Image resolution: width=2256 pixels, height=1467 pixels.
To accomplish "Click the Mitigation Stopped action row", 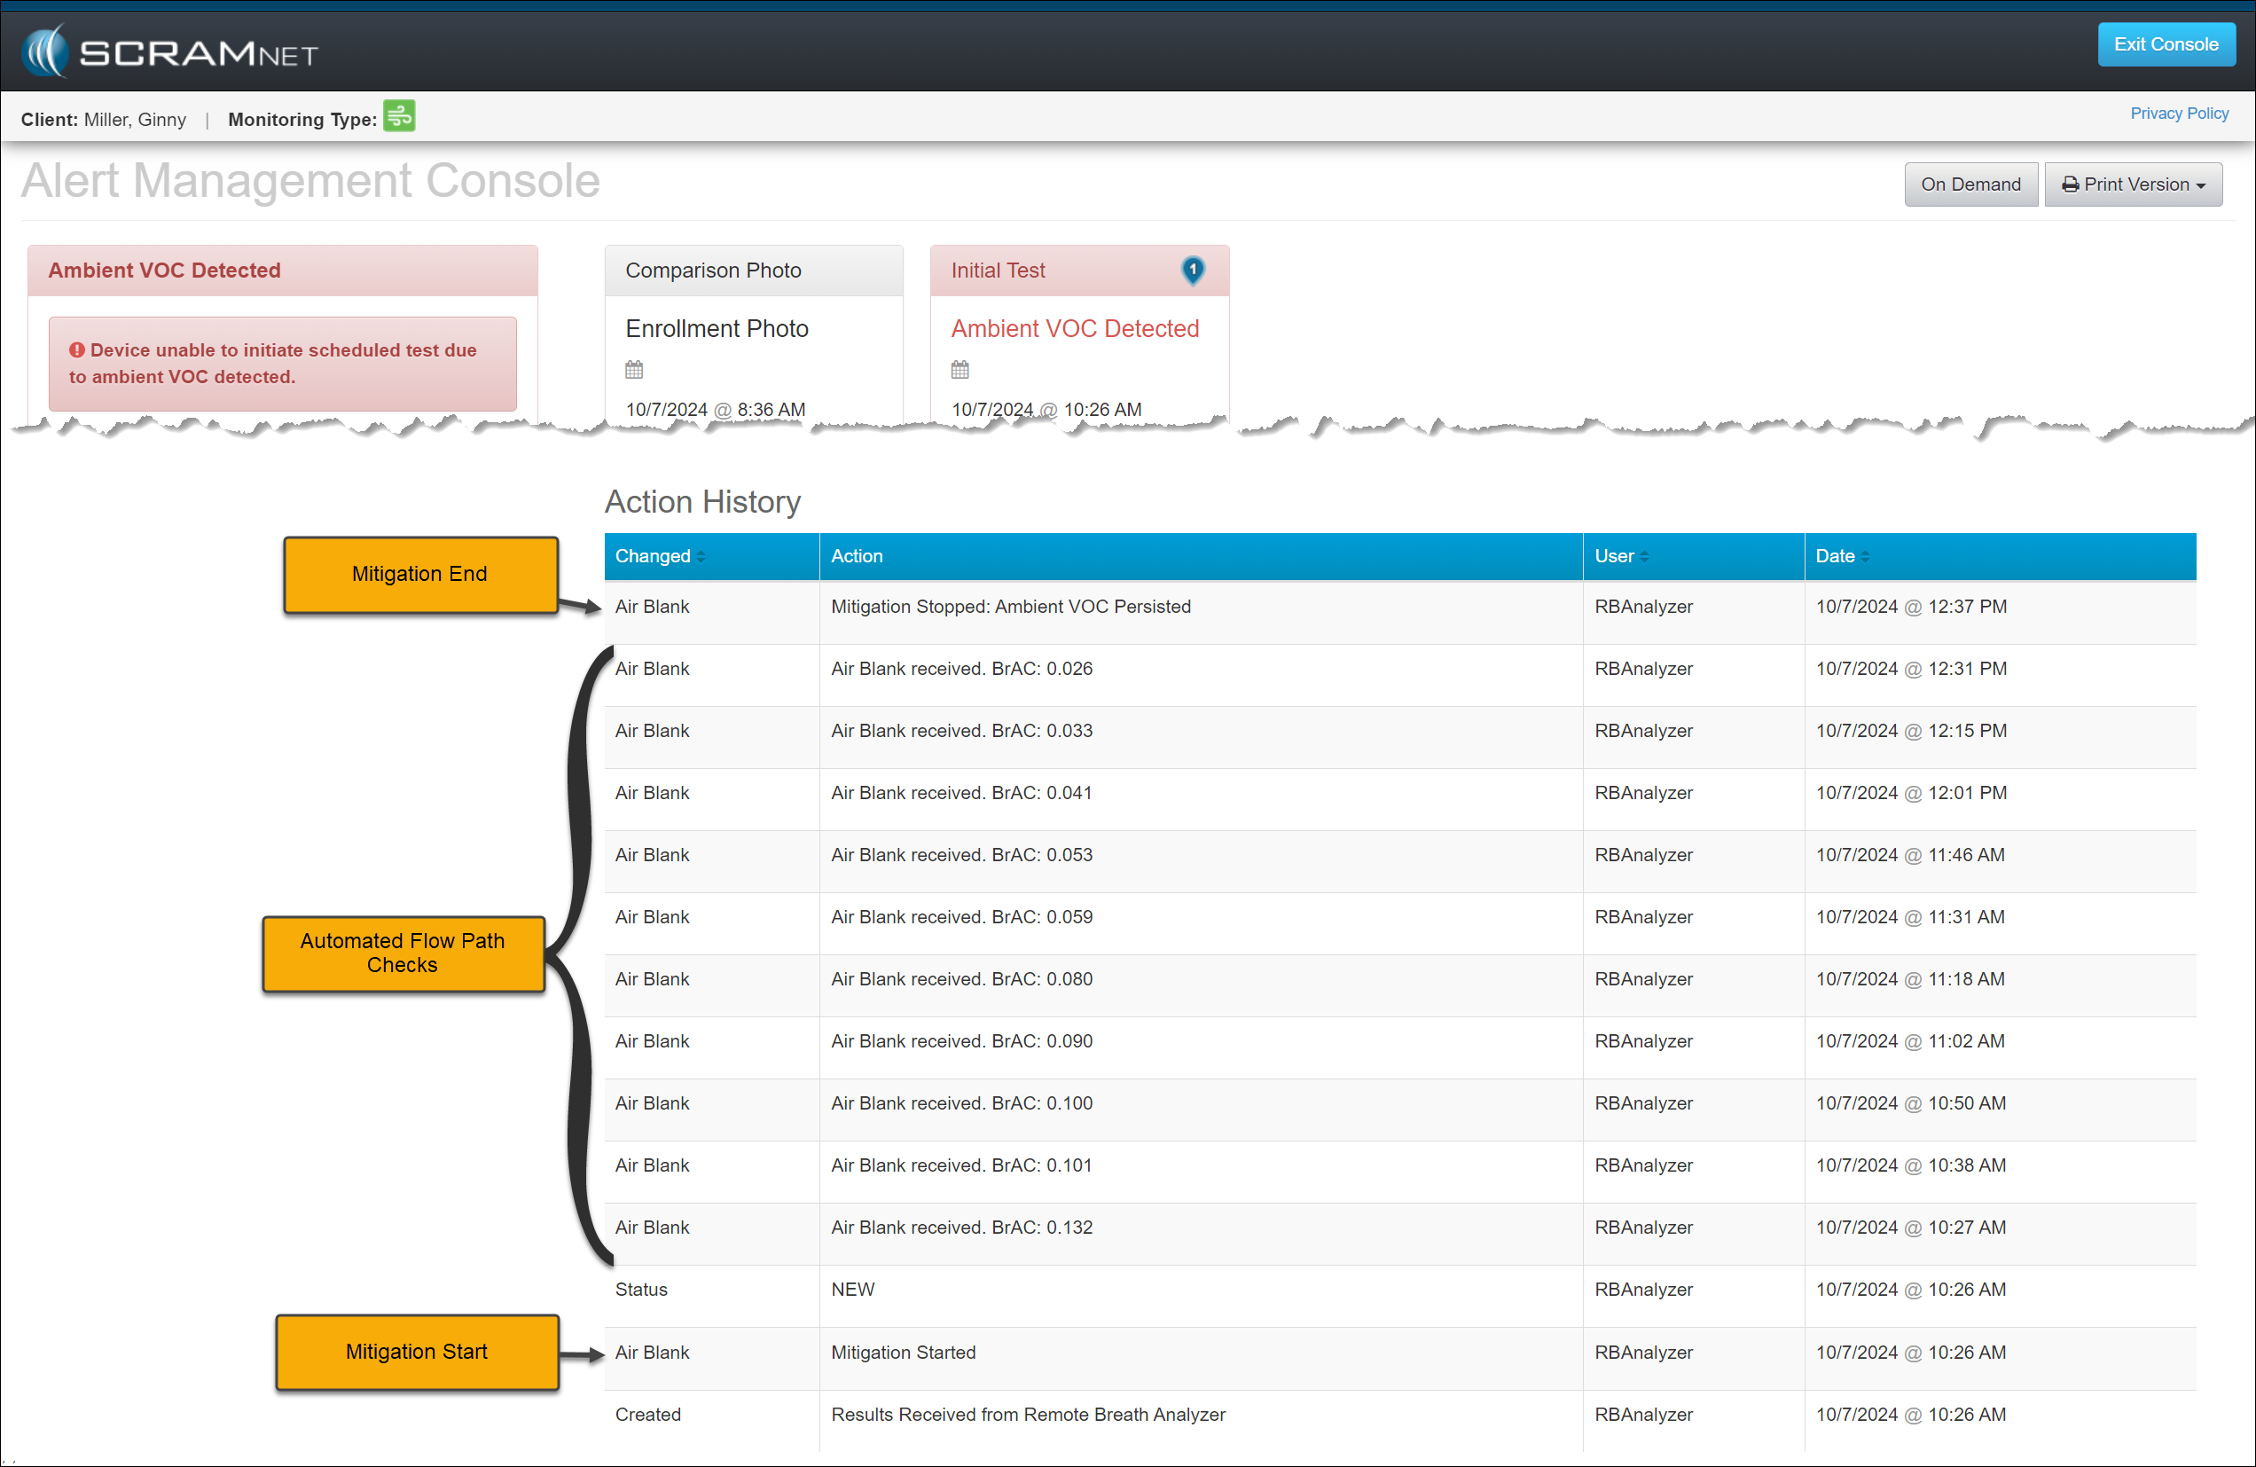I will tap(1010, 607).
